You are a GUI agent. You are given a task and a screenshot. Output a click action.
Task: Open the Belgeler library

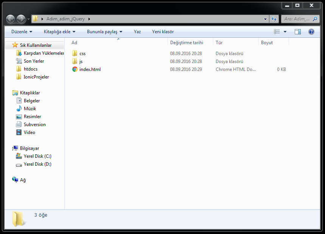(32, 101)
